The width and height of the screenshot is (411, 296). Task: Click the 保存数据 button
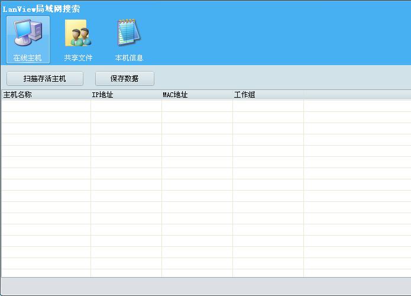pos(124,79)
